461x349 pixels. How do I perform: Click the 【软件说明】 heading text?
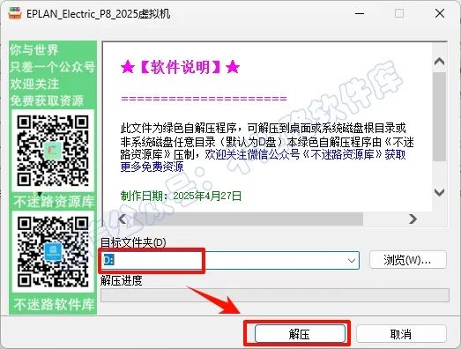(x=180, y=67)
